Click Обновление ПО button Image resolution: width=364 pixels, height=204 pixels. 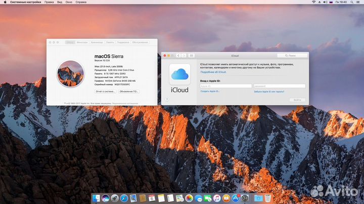128,91
